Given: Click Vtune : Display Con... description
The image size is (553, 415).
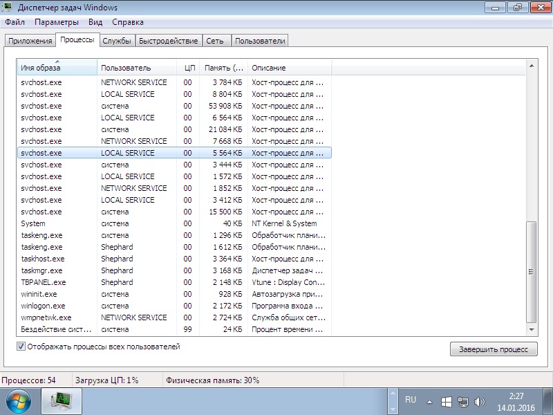Looking at the screenshot, I should 288,282.
